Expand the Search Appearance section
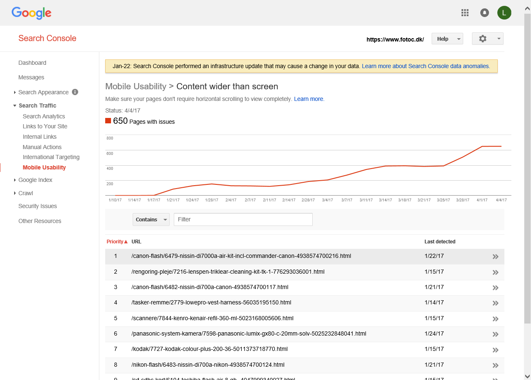The height and width of the screenshot is (380, 531). (x=15, y=92)
